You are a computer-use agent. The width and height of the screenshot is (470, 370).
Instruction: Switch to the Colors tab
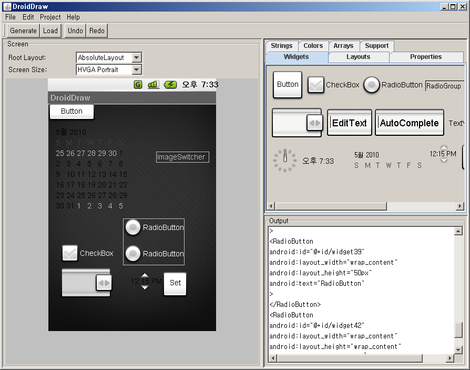[x=313, y=46]
